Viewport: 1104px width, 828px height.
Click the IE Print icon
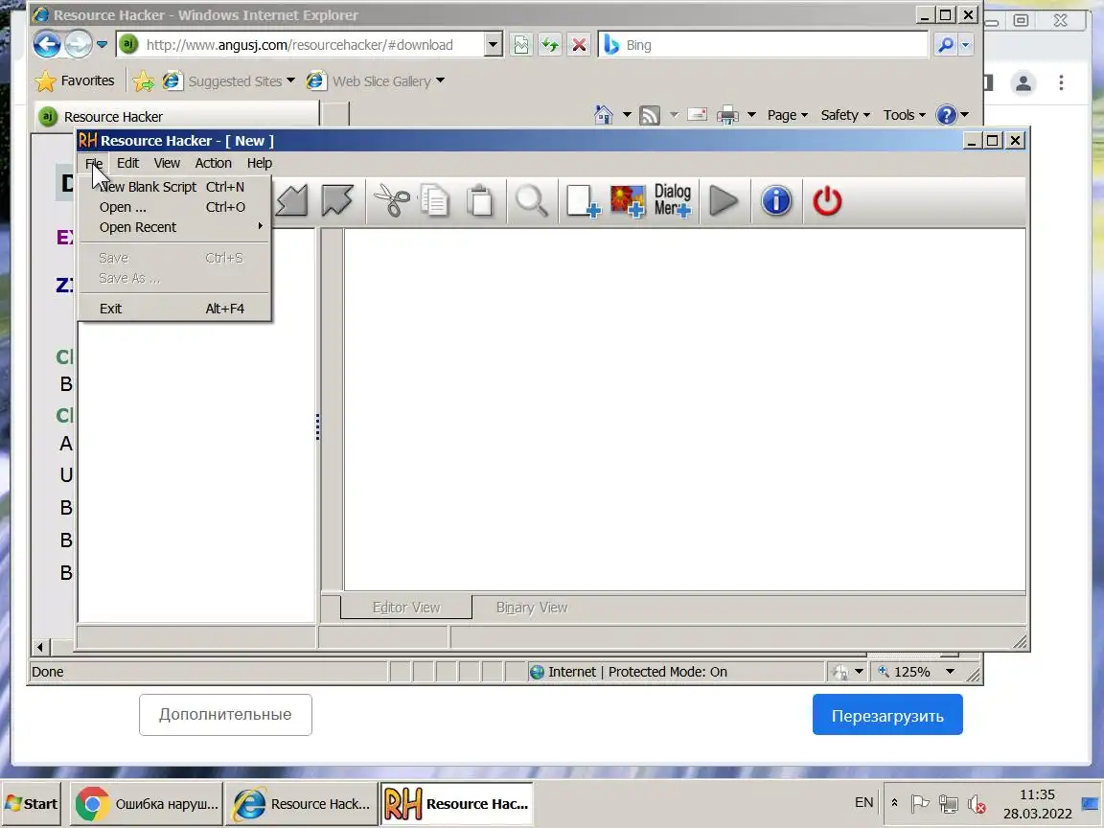click(x=727, y=115)
